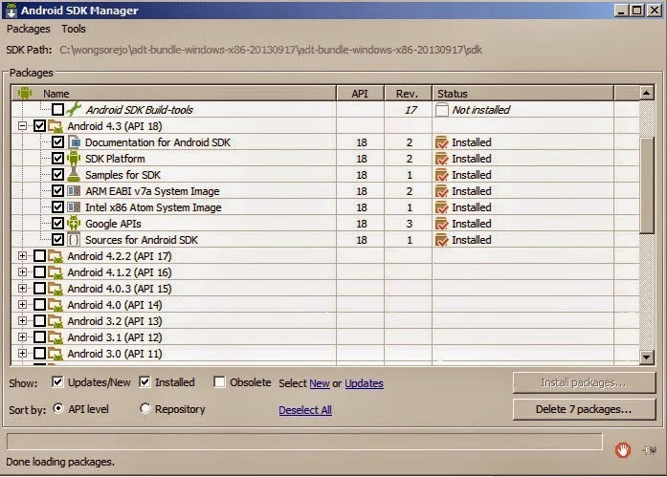Select the API level sort radio button

[58, 408]
